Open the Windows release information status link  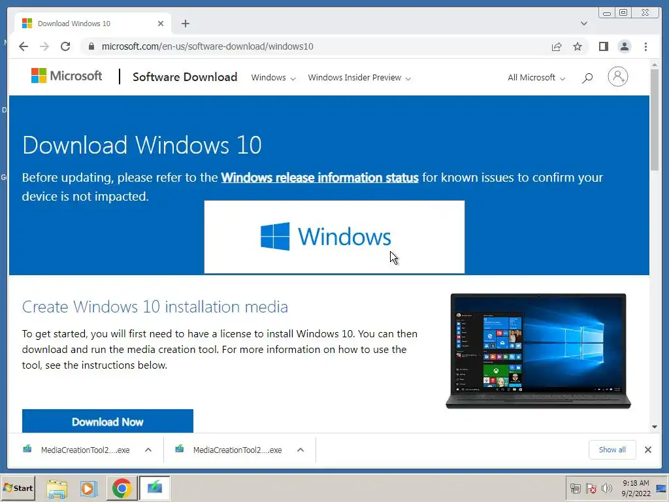[x=319, y=178]
